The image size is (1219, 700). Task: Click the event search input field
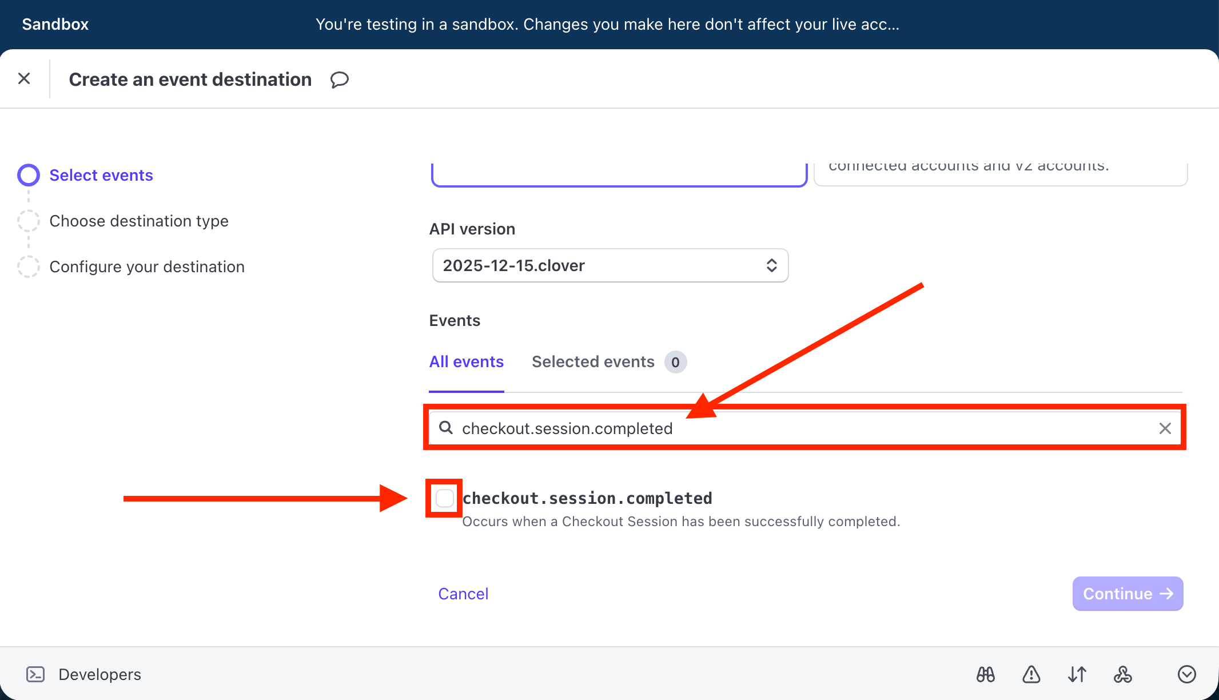click(800, 428)
